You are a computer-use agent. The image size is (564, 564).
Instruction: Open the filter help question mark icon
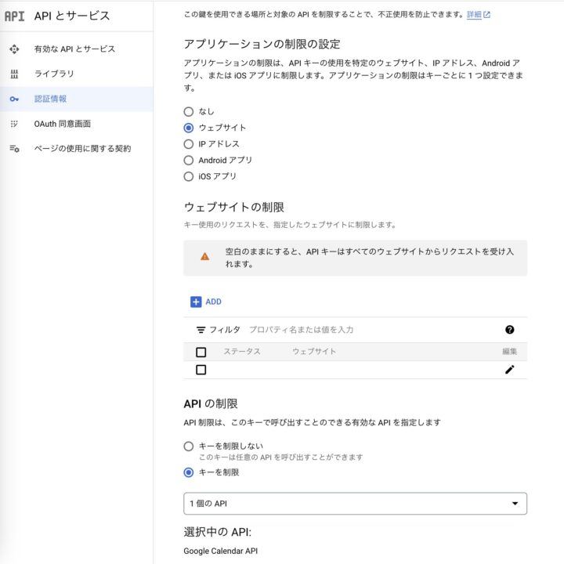tap(509, 330)
